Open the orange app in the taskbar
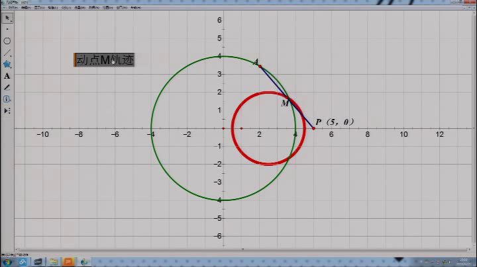Viewport: 477px width, 267px height. click(68, 262)
